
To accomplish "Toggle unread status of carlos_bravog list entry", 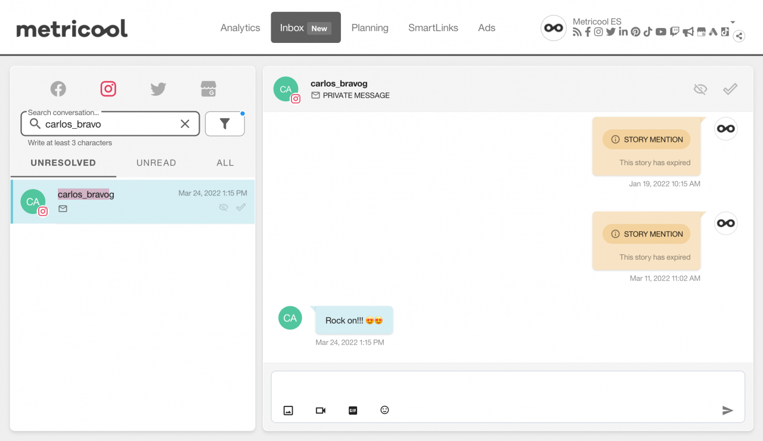I will (x=224, y=207).
